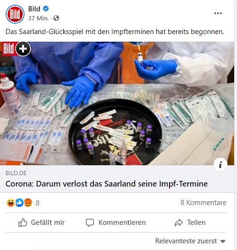
Task: Like the post with Gefällt mir
Action: click(x=42, y=223)
